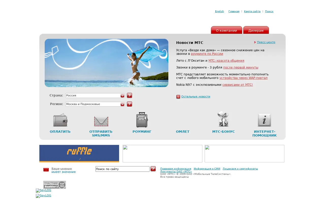Open the сервисами от МТС! link
Viewport: 325px width, 203px height.
[x=237, y=85]
